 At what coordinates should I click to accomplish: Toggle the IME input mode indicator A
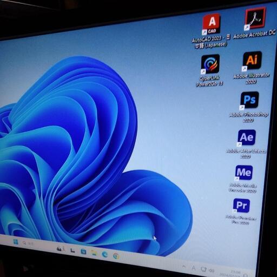click(194, 268)
